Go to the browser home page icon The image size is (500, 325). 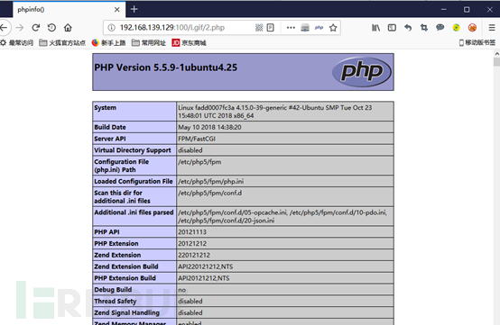pyautogui.click(x=68, y=28)
